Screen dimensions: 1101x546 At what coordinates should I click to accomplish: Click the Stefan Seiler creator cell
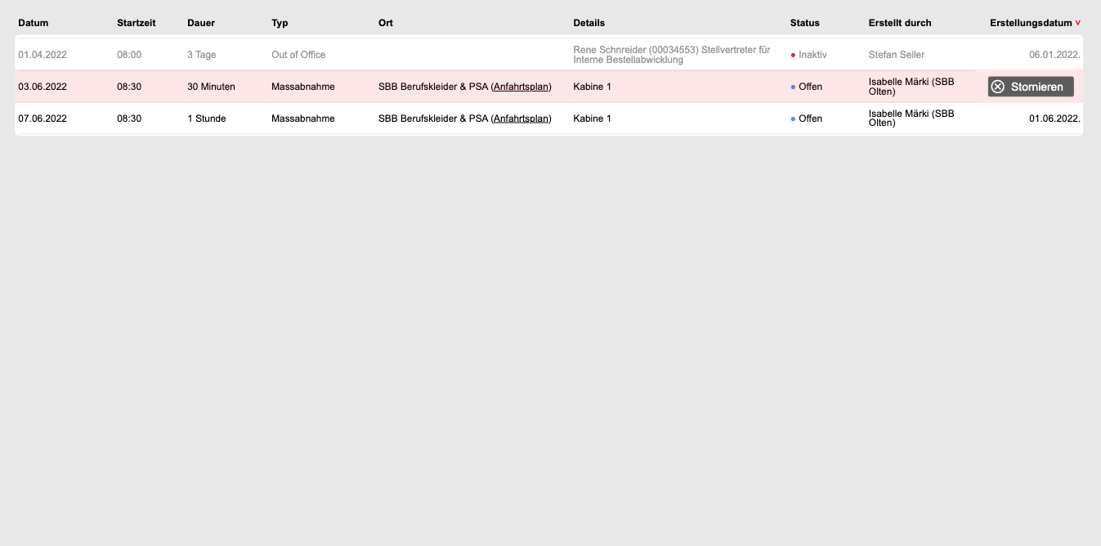pos(897,55)
